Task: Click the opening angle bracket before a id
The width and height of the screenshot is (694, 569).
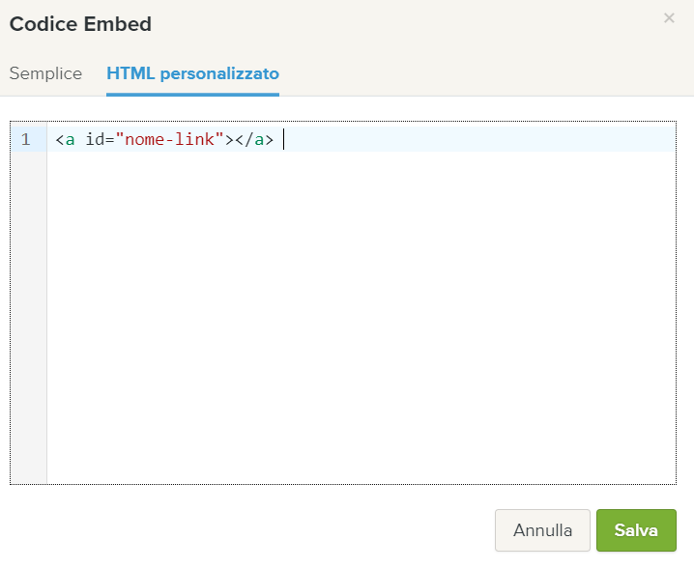Action: pyautogui.click(x=60, y=140)
